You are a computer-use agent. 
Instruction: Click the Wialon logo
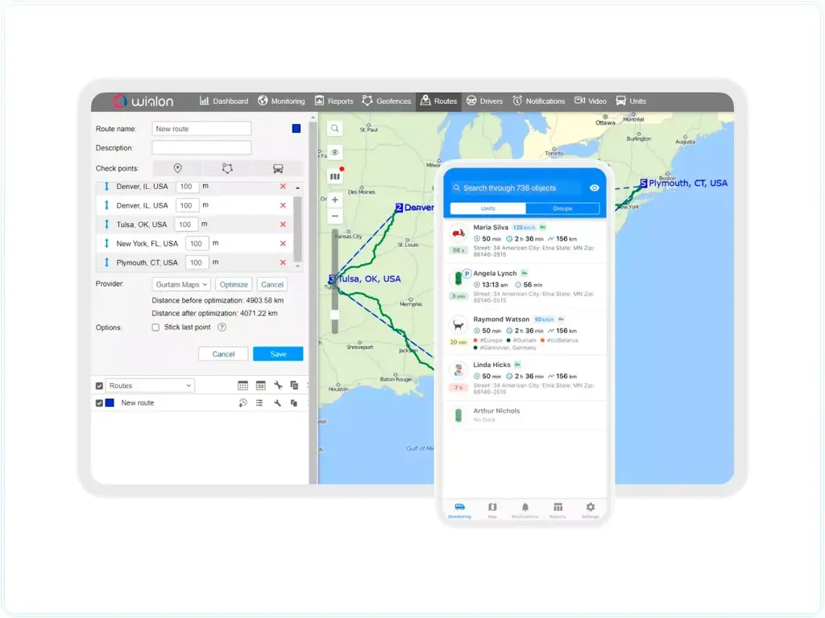143,101
